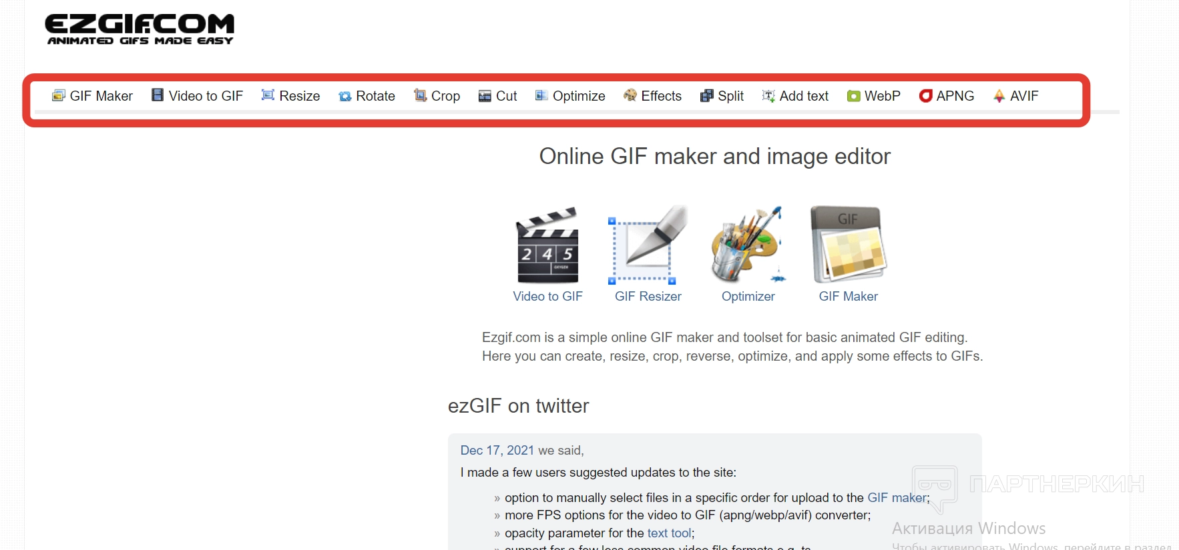Screen dimensions: 1179x550
Task: Open WebP tools from the menu bar
Action: click(883, 96)
